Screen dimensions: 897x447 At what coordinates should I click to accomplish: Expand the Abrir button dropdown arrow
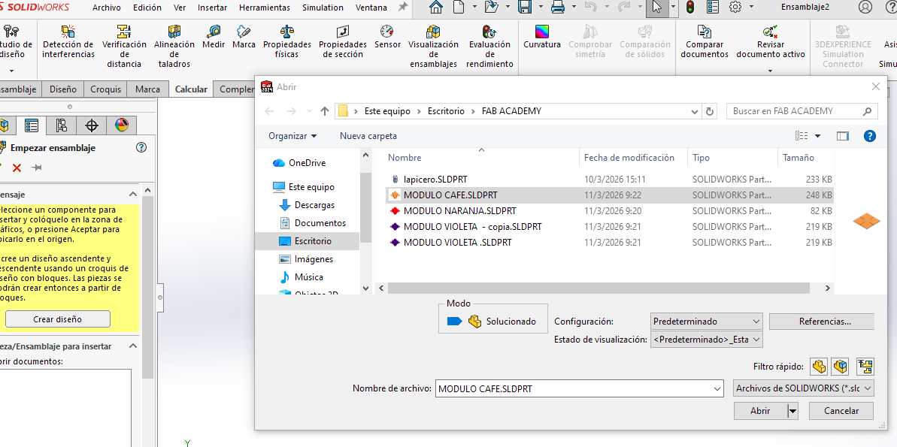coord(792,410)
